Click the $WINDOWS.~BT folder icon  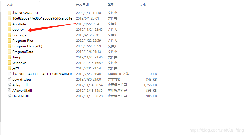9,13
